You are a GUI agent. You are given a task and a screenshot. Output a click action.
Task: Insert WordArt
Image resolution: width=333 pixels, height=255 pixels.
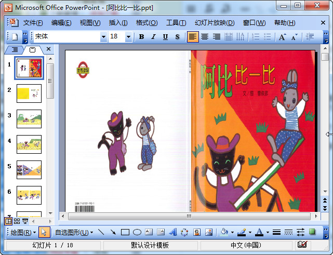pos(173,232)
